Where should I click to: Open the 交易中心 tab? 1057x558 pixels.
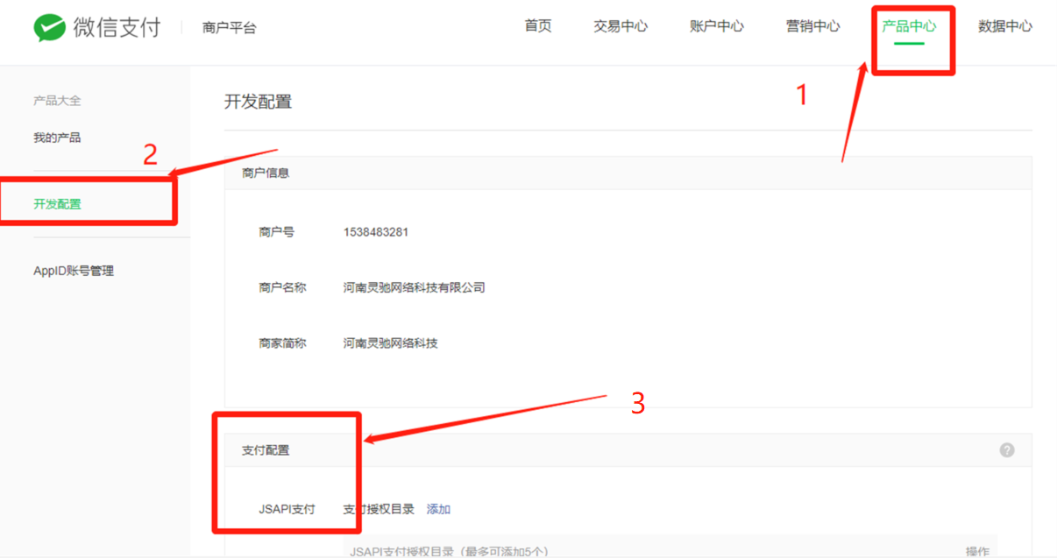[621, 26]
